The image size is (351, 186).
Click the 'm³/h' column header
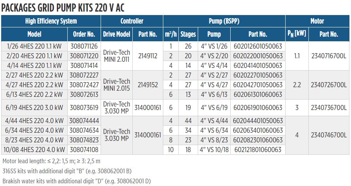pos(171,34)
